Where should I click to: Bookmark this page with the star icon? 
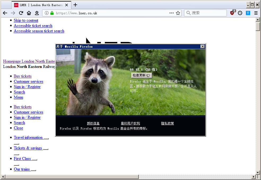(178, 13)
